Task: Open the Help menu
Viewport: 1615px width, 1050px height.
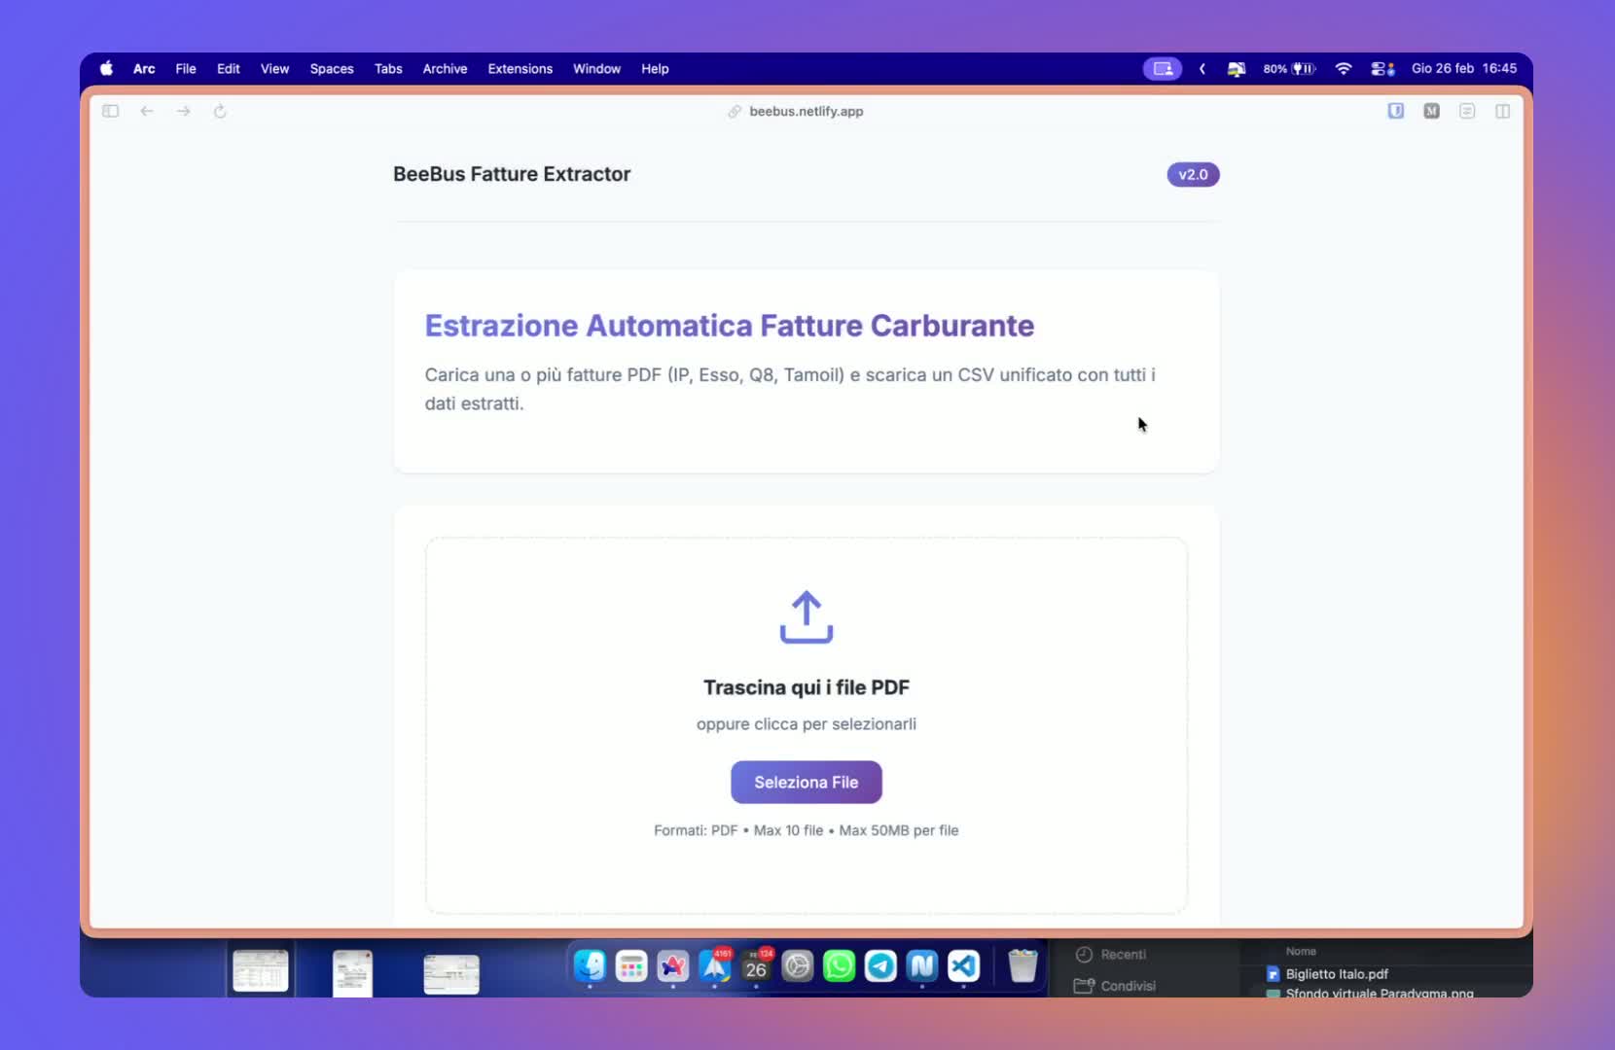Action: pyautogui.click(x=655, y=69)
